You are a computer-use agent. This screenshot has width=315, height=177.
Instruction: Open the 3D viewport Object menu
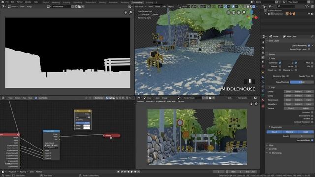click(x=171, y=7)
